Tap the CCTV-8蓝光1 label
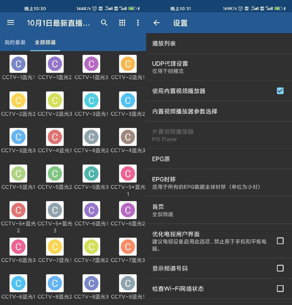The height and width of the screenshot is (305, 292). pyautogui.click(x=18, y=297)
